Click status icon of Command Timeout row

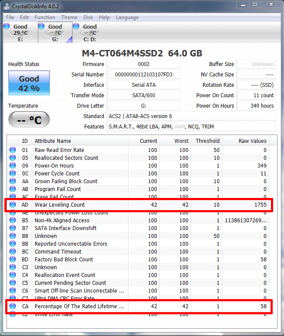click(x=13, y=252)
